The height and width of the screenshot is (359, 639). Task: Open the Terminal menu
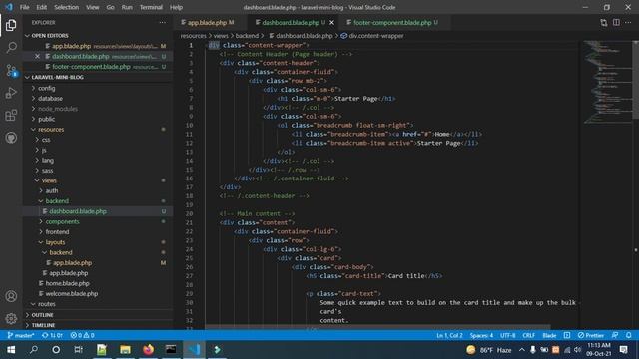pos(151,7)
